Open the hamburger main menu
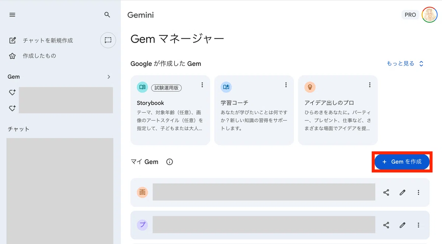Image resolution: width=442 pixels, height=244 pixels. (13, 15)
